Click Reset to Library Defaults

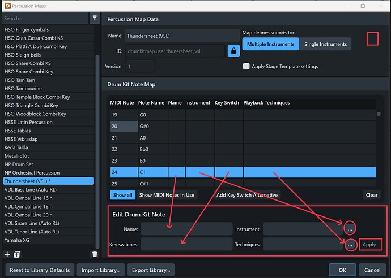40,270
